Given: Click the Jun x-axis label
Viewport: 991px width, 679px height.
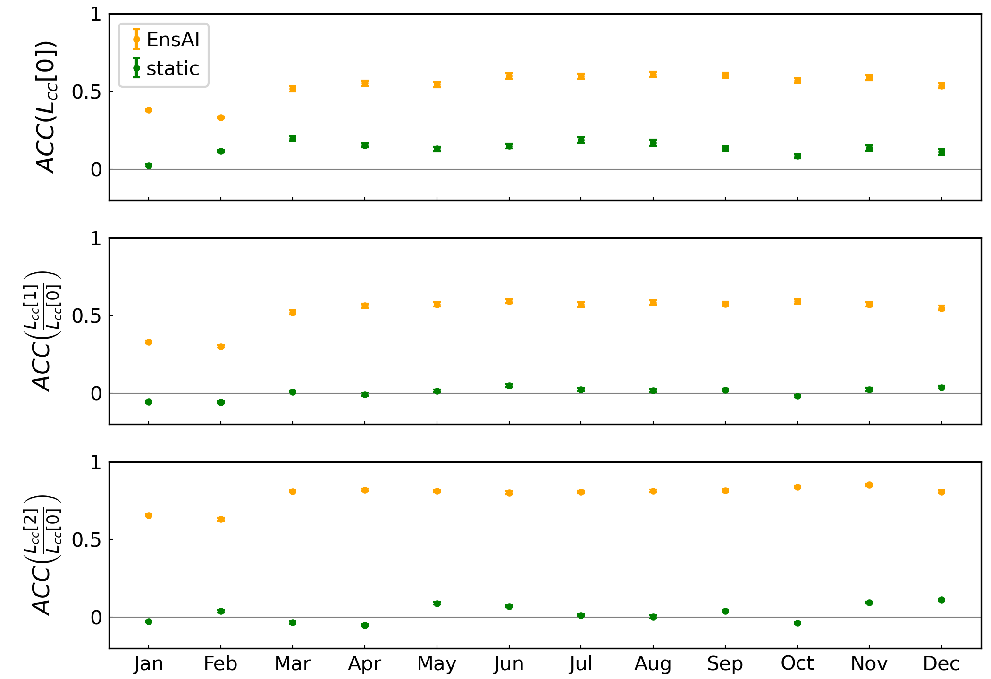Looking at the screenshot, I should 509,663.
